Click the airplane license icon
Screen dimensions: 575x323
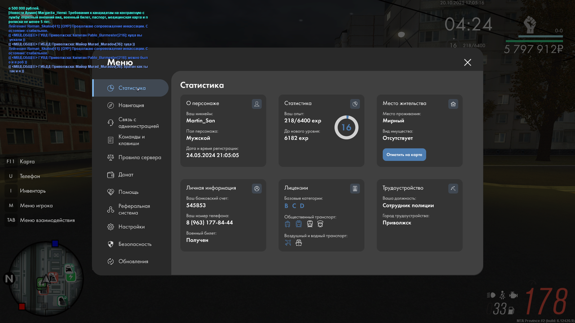[288, 243]
